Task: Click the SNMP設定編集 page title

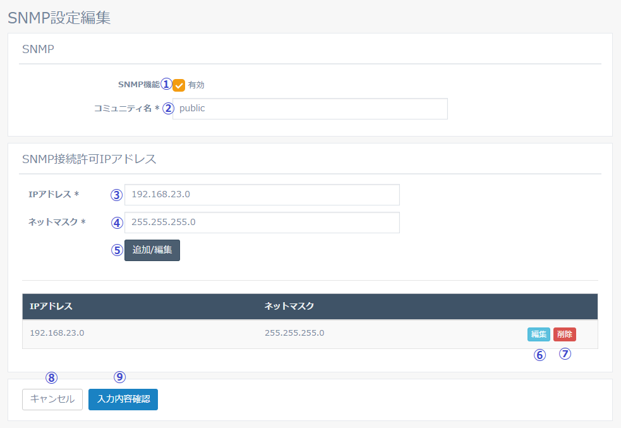Action: point(58,18)
